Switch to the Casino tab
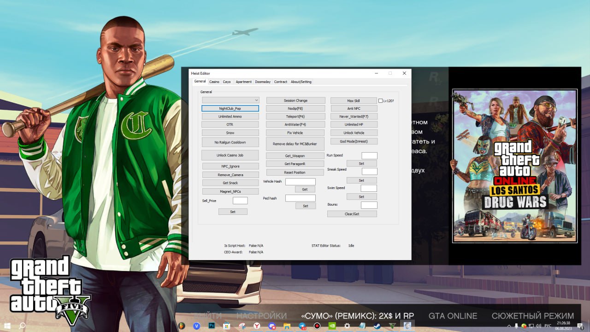This screenshot has width=590, height=332. [214, 82]
